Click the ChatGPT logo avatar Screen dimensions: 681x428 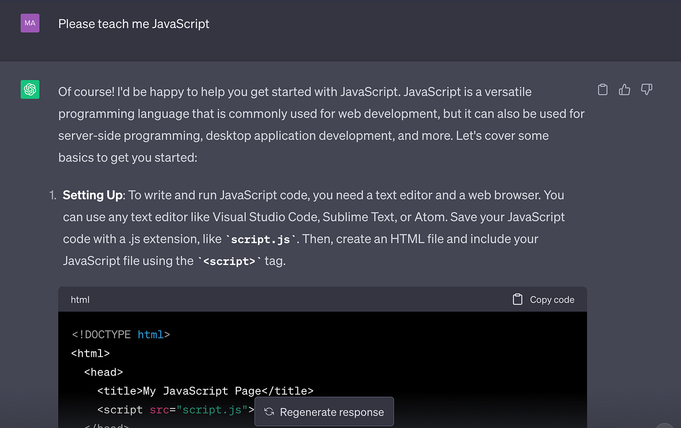30,89
